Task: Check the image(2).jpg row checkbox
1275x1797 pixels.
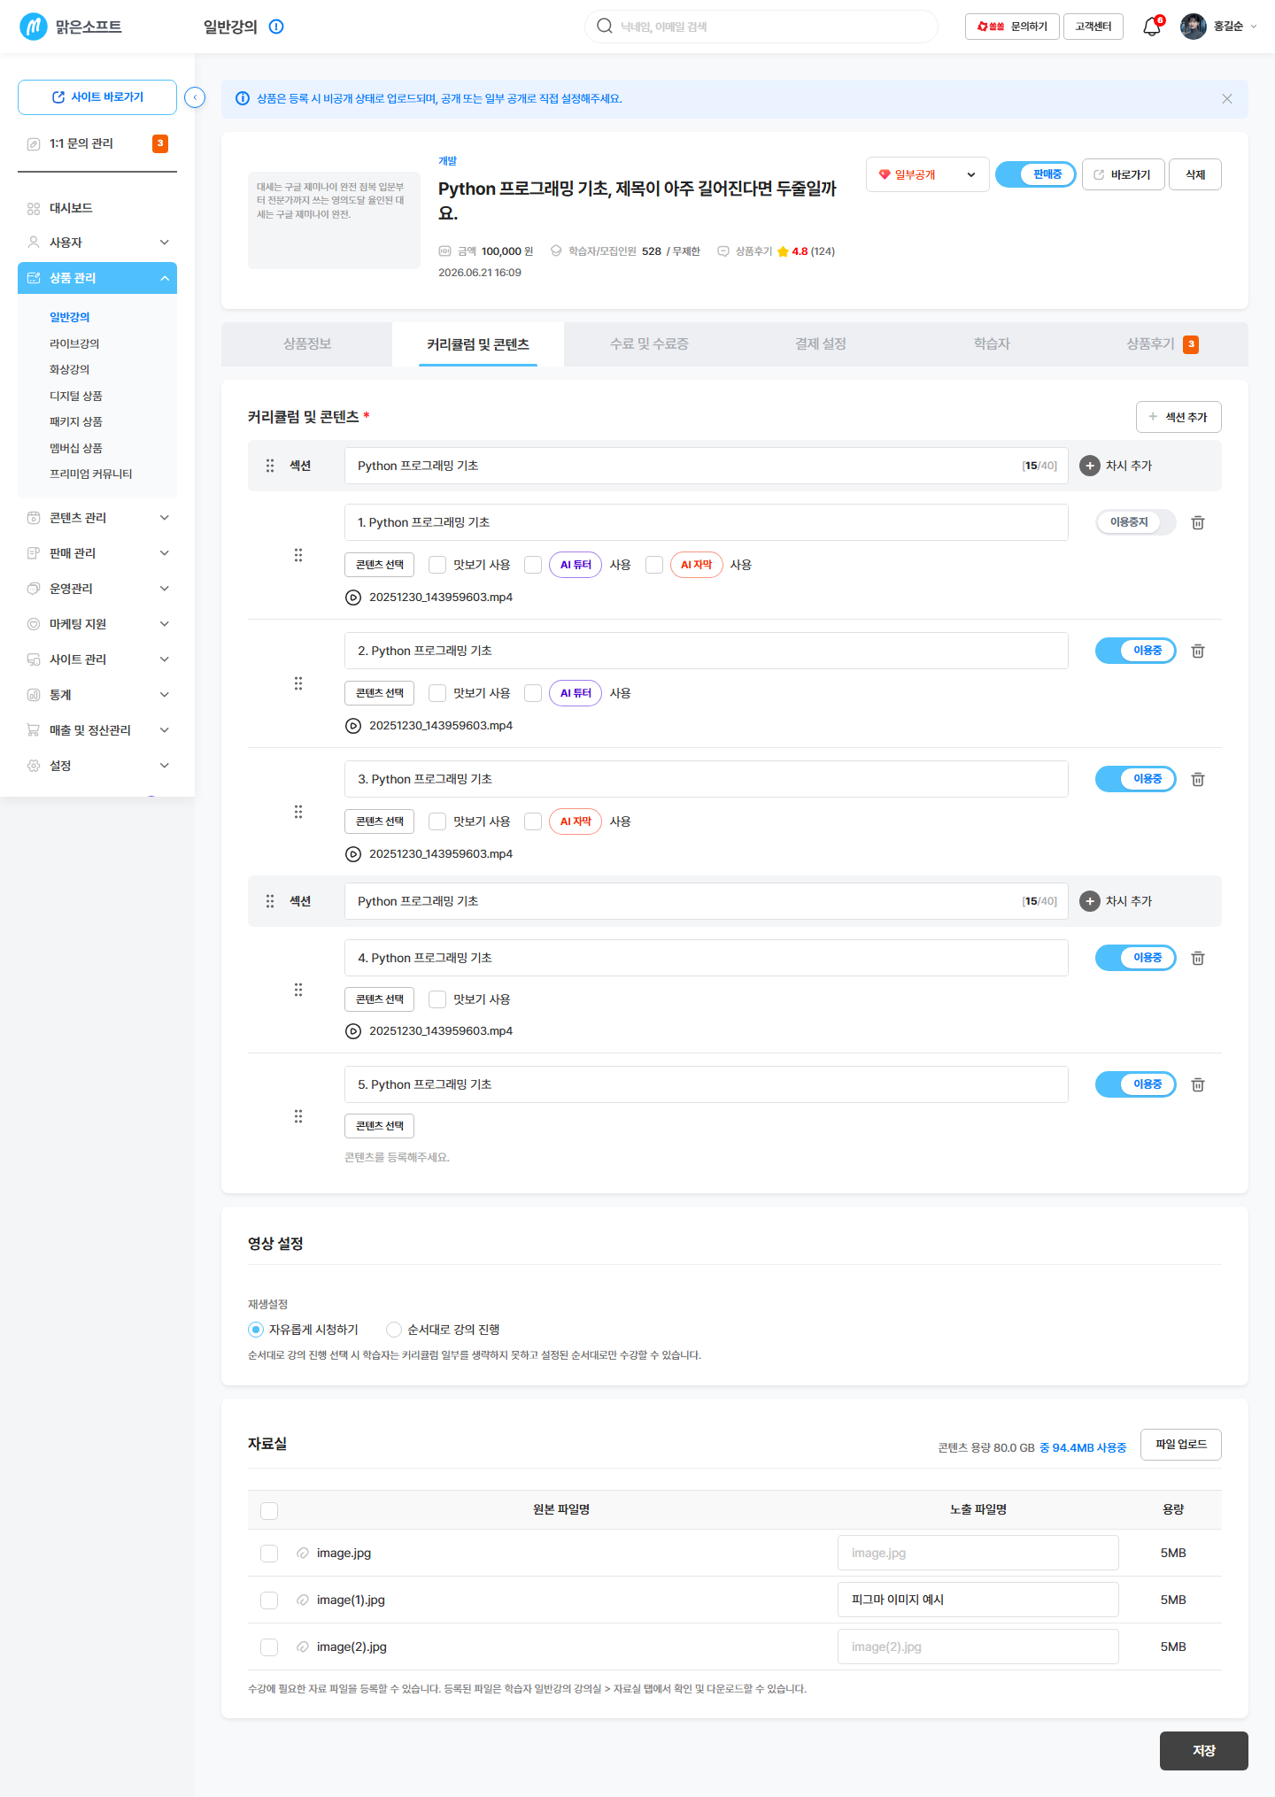Action: (x=269, y=1647)
